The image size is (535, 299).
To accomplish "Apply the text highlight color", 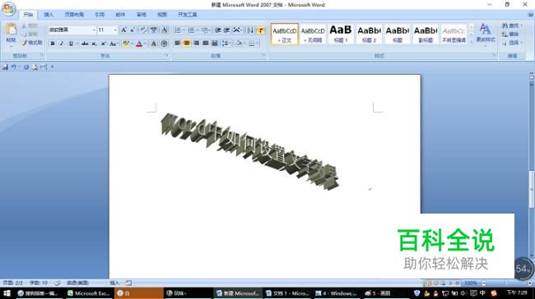I will click(x=126, y=44).
